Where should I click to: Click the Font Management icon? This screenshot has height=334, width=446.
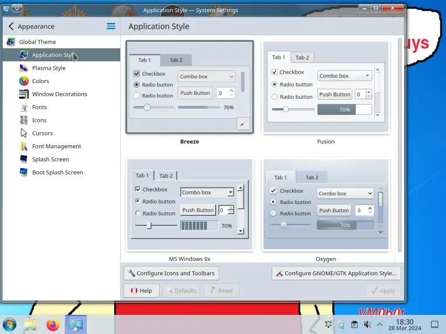click(24, 146)
